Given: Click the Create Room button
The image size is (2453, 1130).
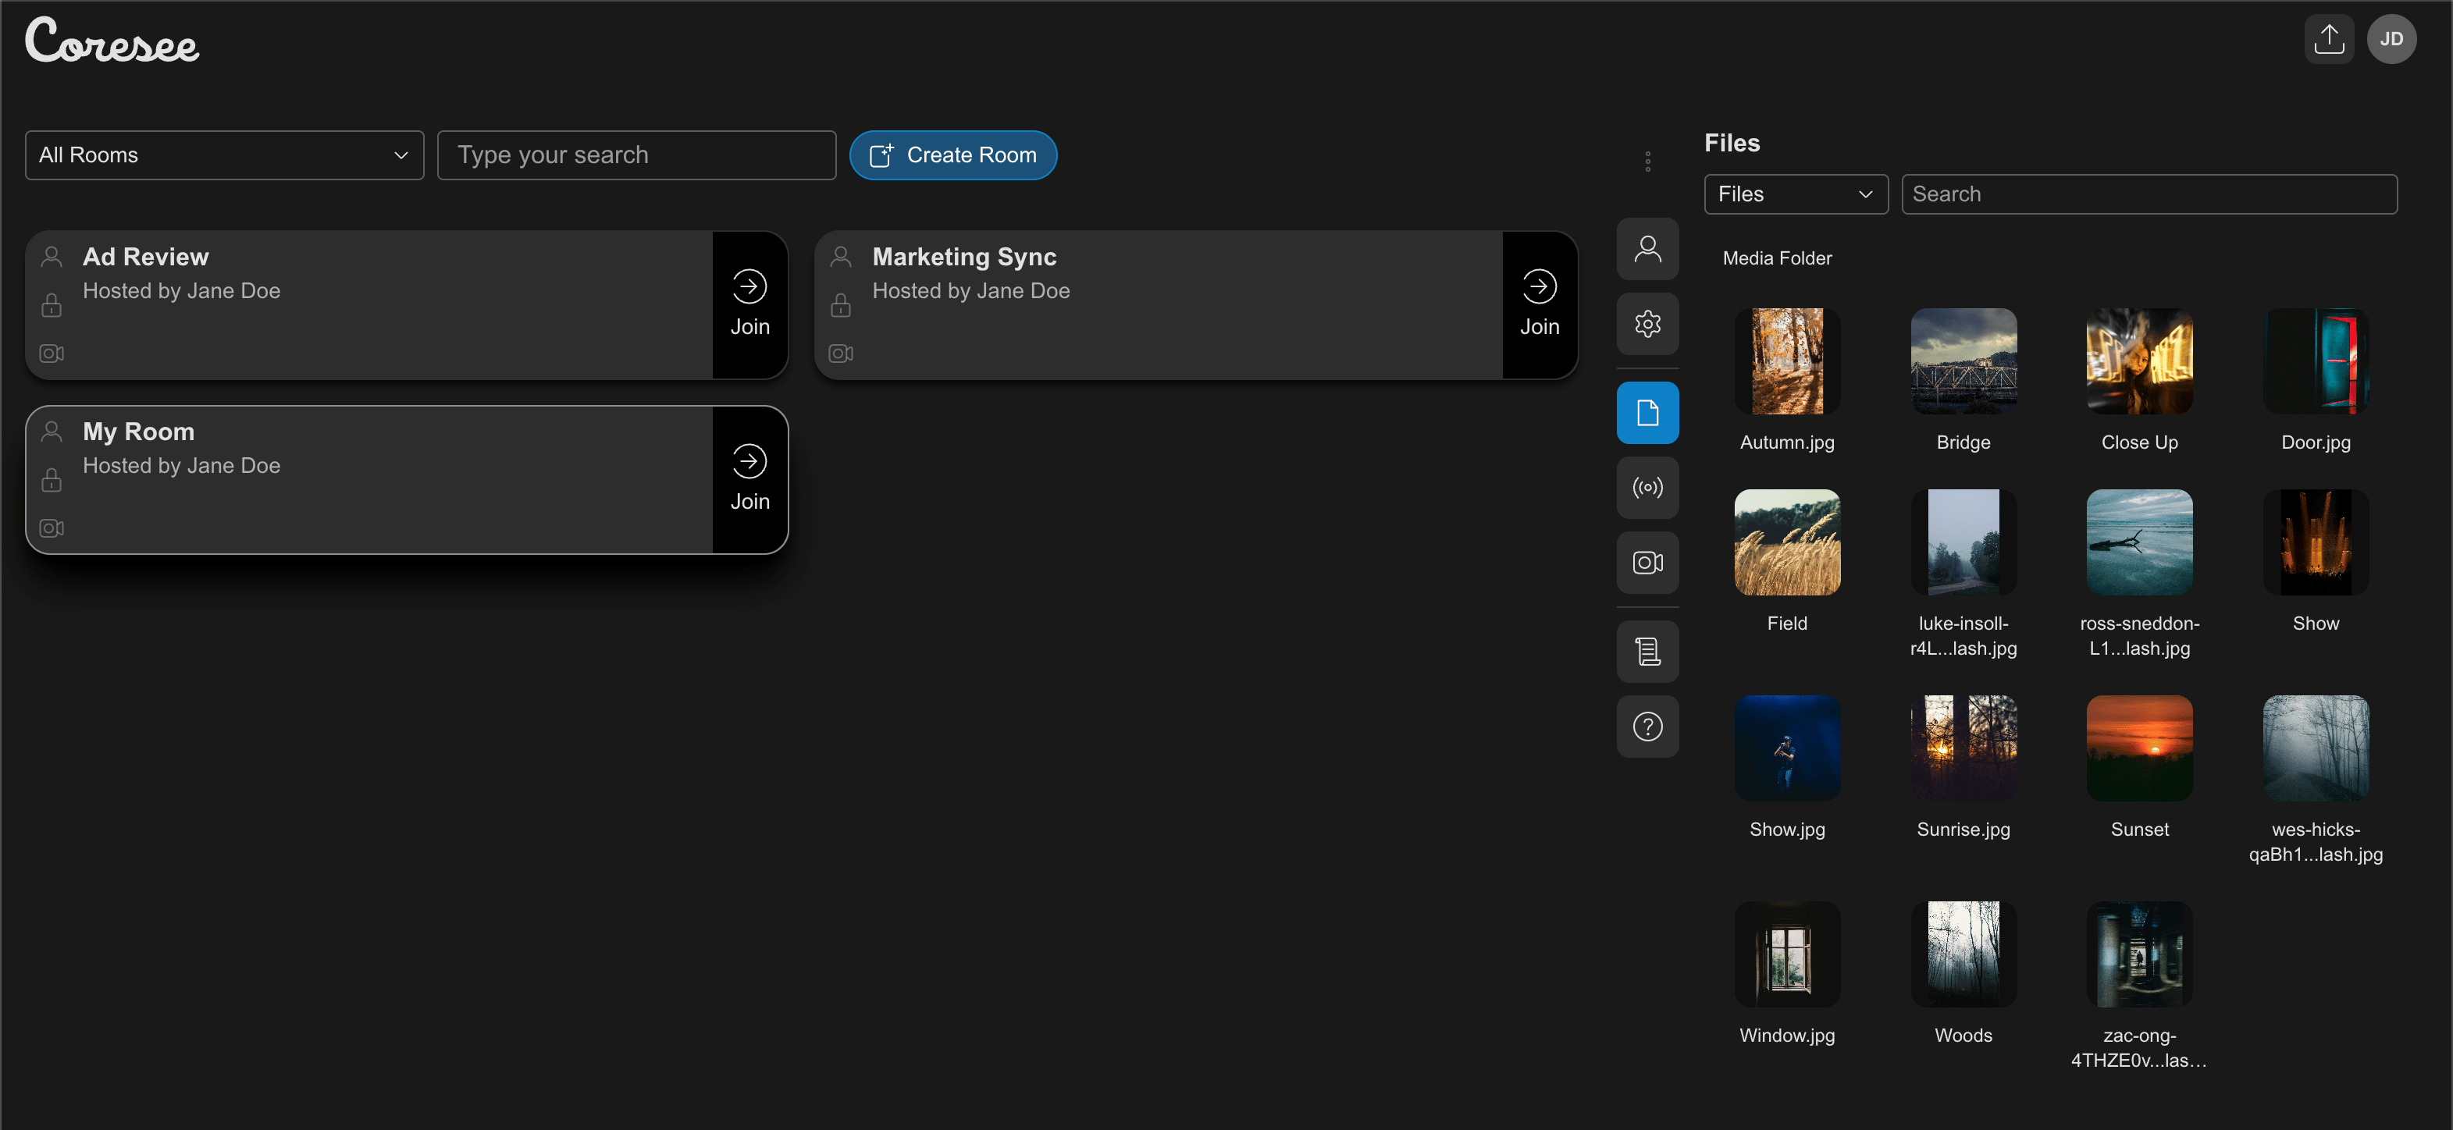Looking at the screenshot, I should coord(953,155).
